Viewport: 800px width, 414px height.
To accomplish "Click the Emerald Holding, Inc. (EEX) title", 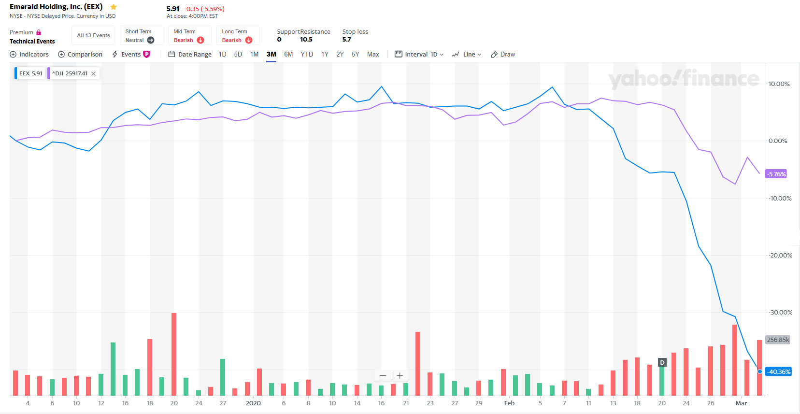I will [56, 7].
